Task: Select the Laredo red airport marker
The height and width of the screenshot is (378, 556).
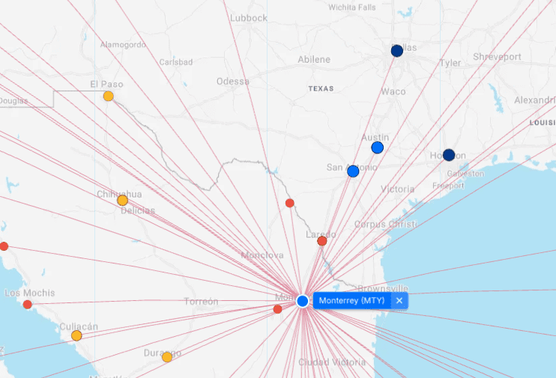Action: point(322,241)
